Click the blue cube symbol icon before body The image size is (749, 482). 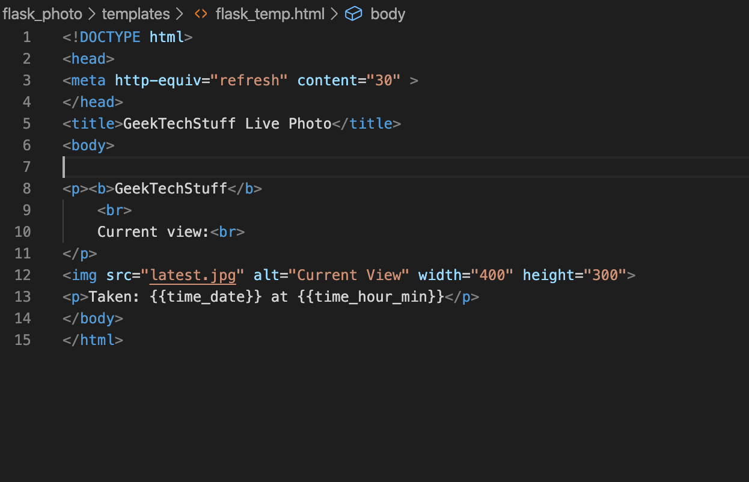coord(353,13)
